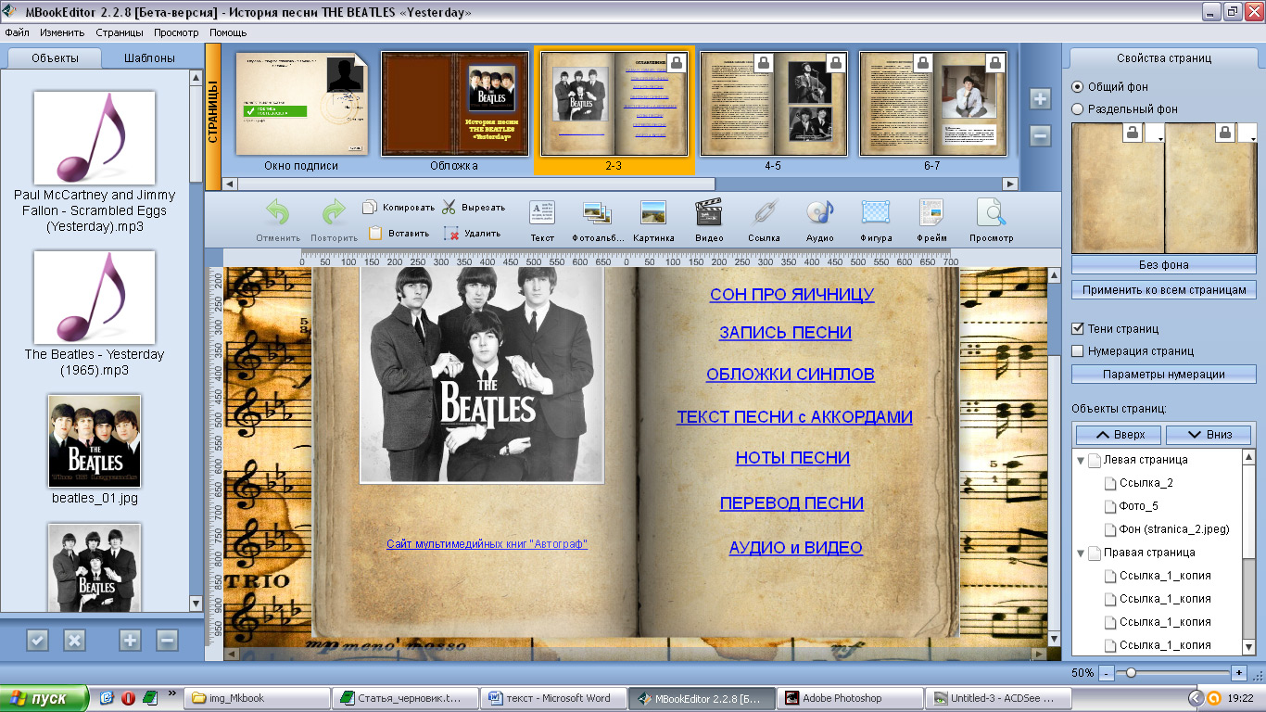1266x712 pixels.
Task: Remove a page with the minus button
Action: (1040, 135)
